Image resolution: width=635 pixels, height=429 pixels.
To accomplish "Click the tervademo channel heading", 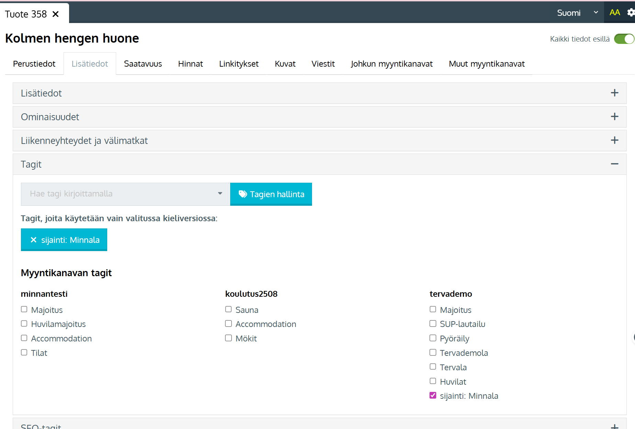I will pyautogui.click(x=451, y=294).
